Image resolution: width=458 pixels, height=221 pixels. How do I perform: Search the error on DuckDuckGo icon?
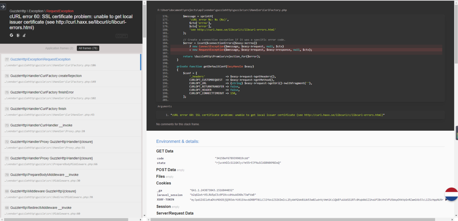[x=18, y=35]
